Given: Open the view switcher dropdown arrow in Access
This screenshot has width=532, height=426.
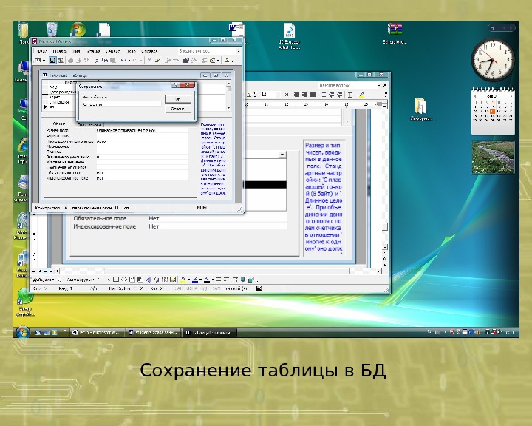Looking at the screenshot, I should 44,61.
